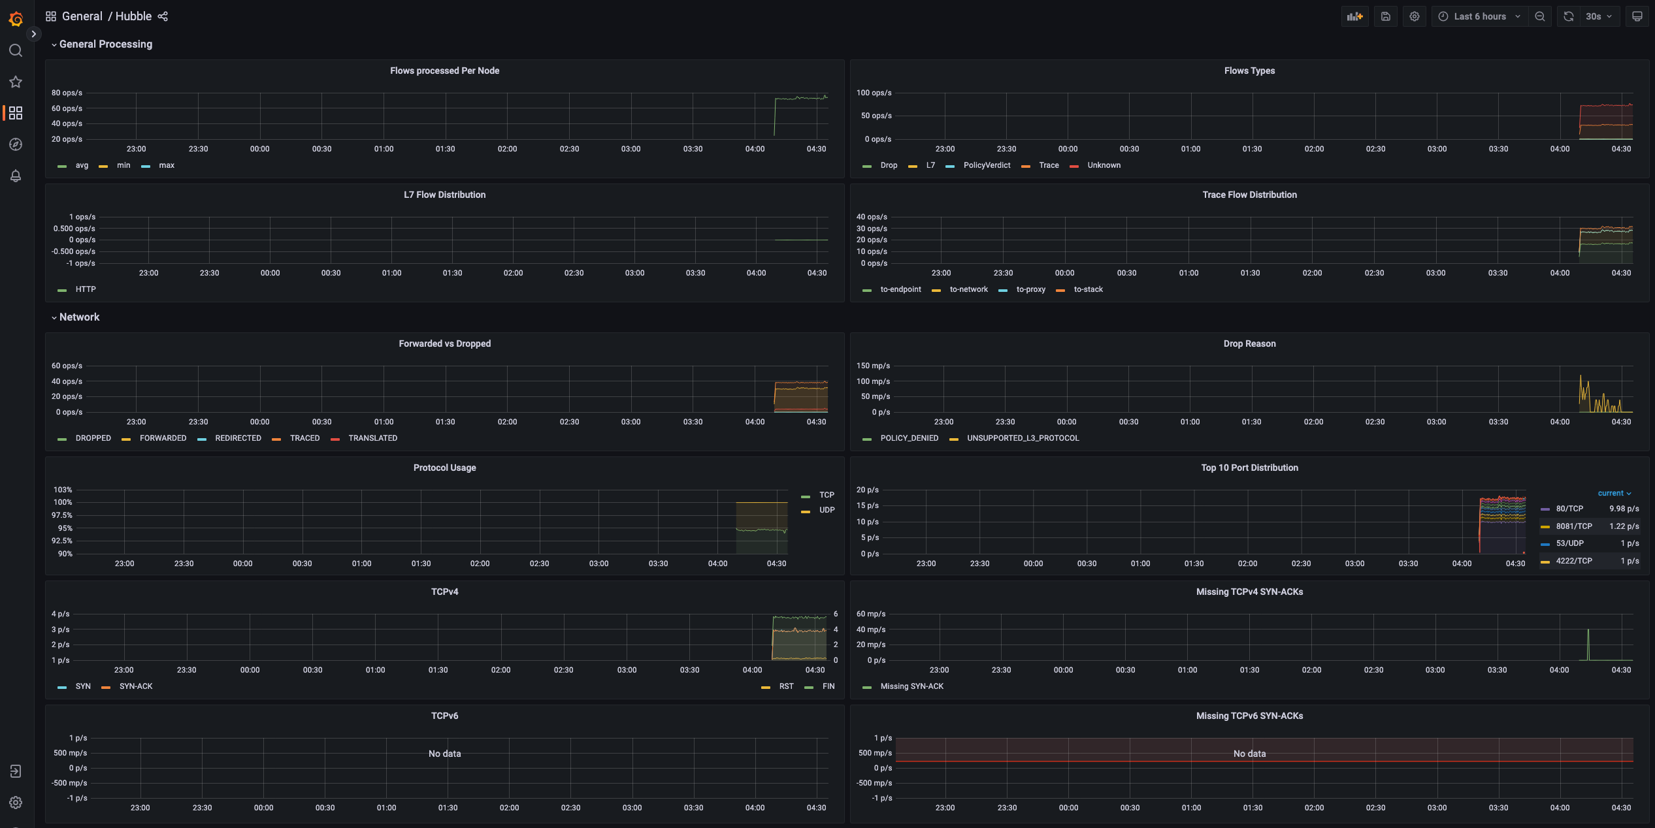Click the Add panel icon
Viewport: 1655px width, 828px height.
1354,16
